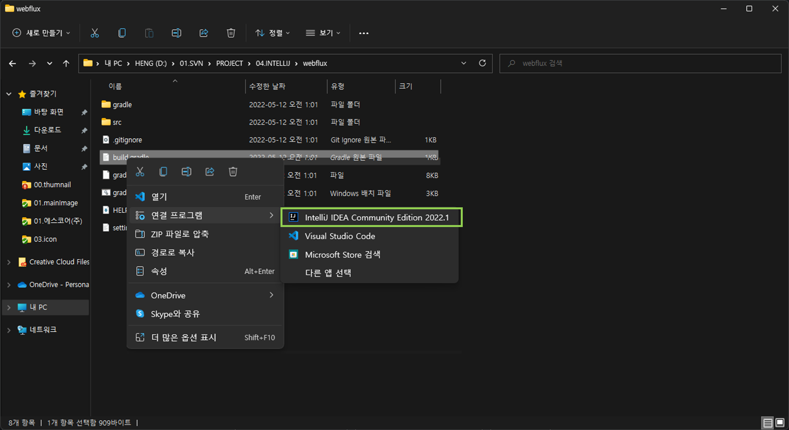789x430 pixels.
Task: Click the refresh icon beside address bar
Action: 482,63
